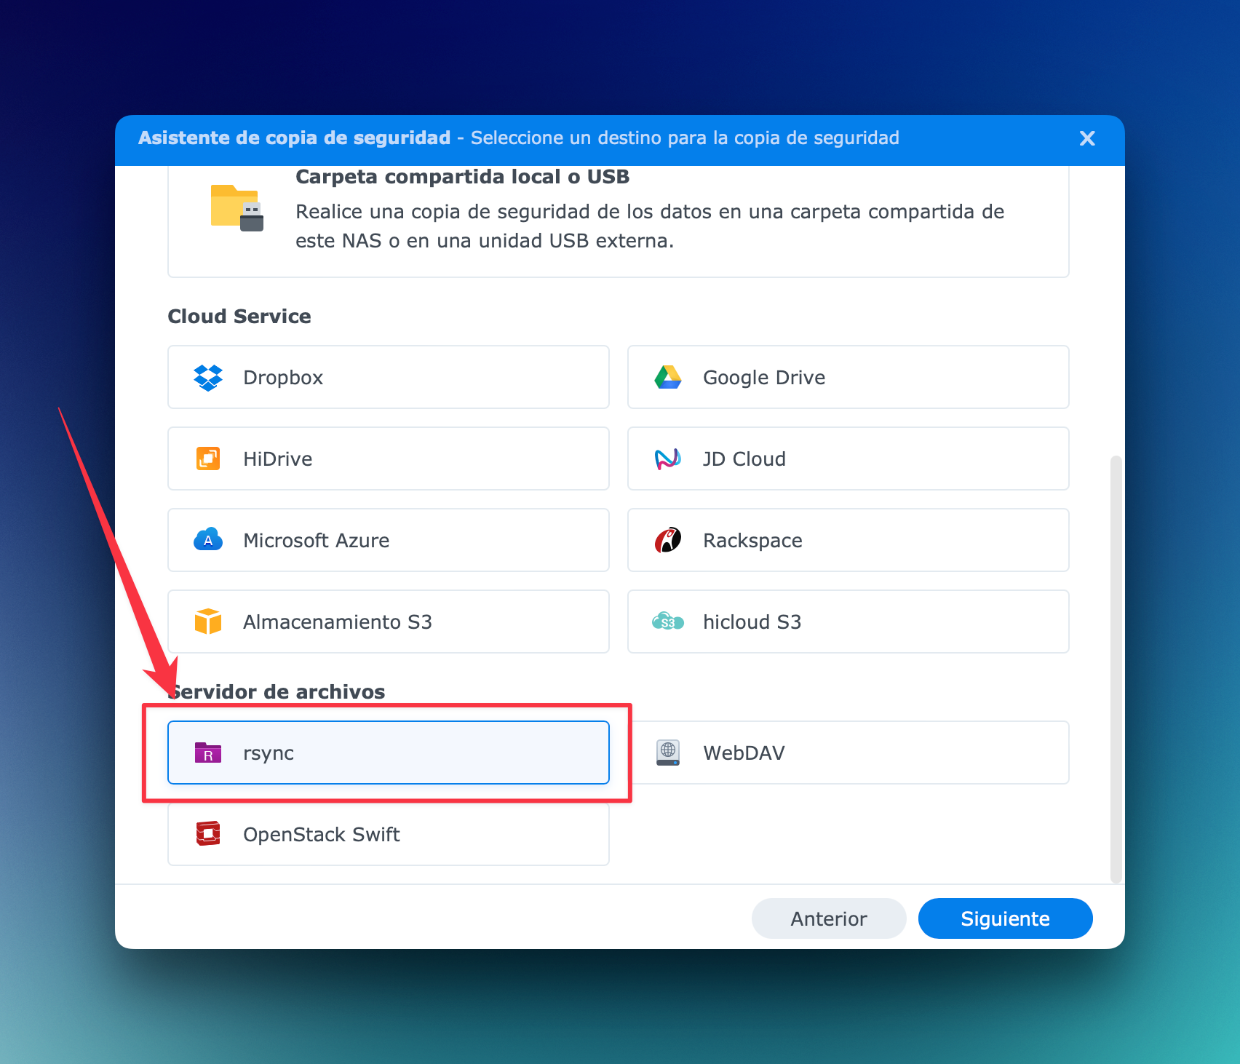Viewport: 1240px width, 1064px height.
Task: Choose the Rackspace destination card
Action: click(x=848, y=540)
